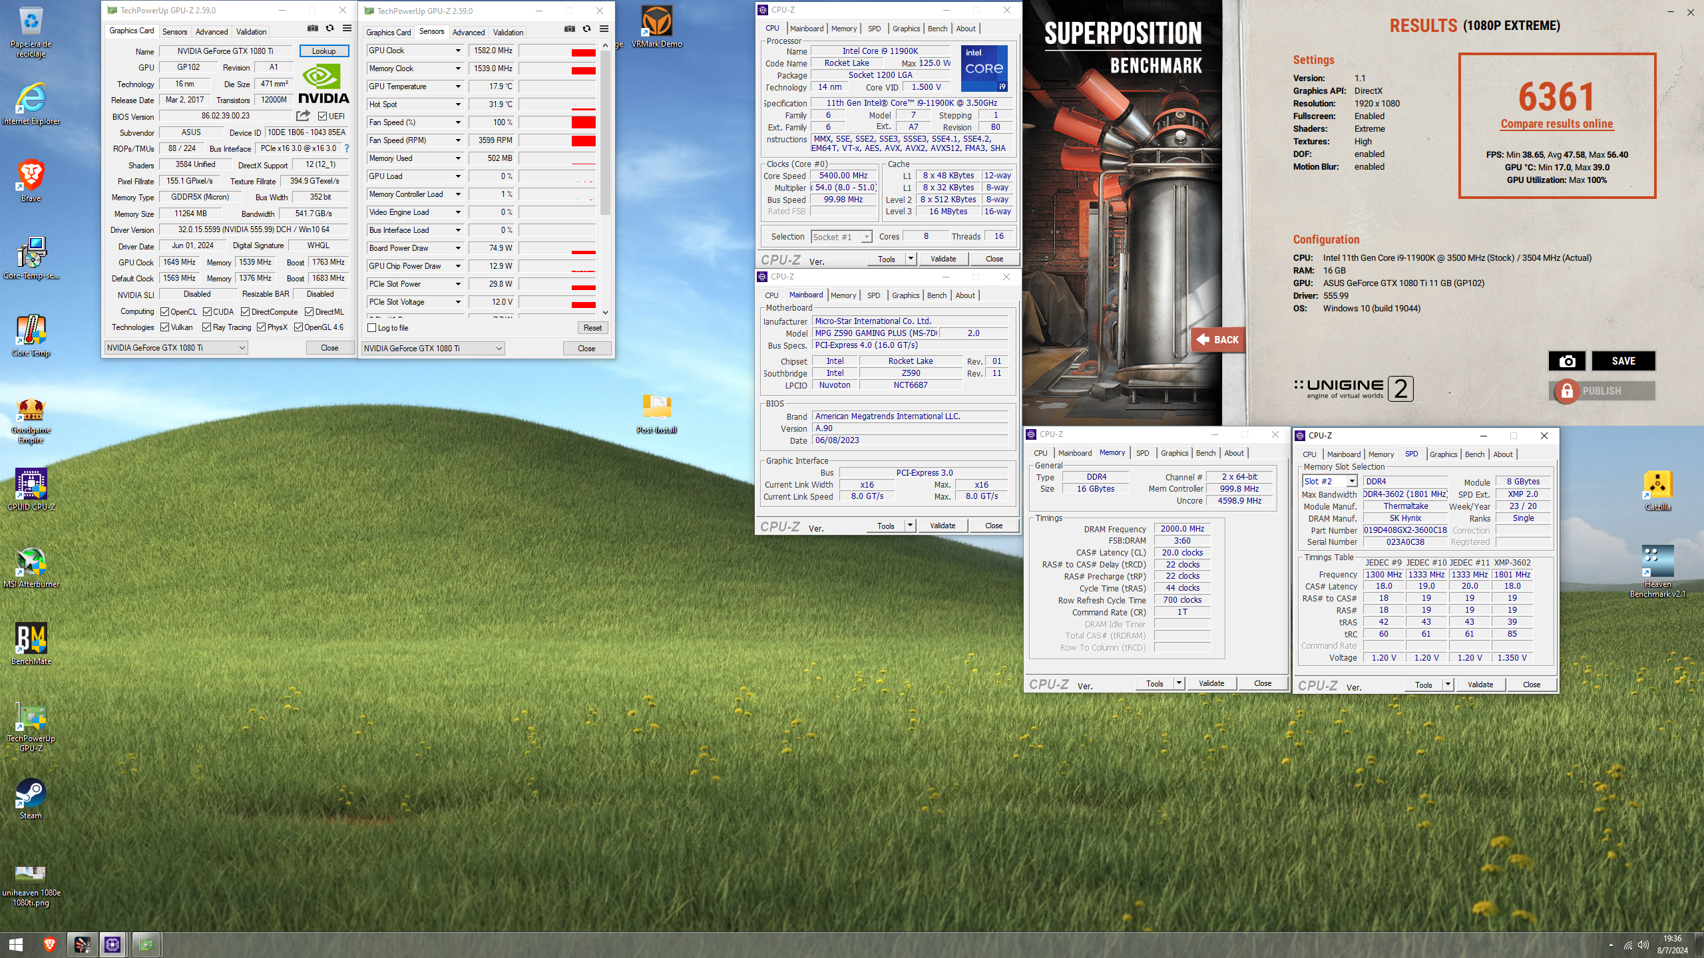Toggle the Ray Tracing checkbox

pyautogui.click(x=207, y=327)
